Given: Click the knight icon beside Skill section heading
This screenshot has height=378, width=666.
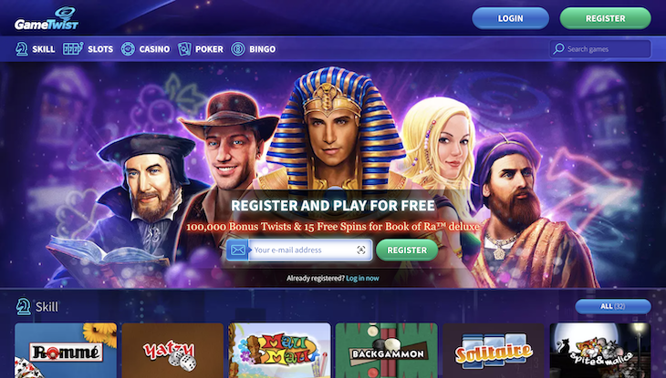Looking at the screenshot, I should click(24, 306).
